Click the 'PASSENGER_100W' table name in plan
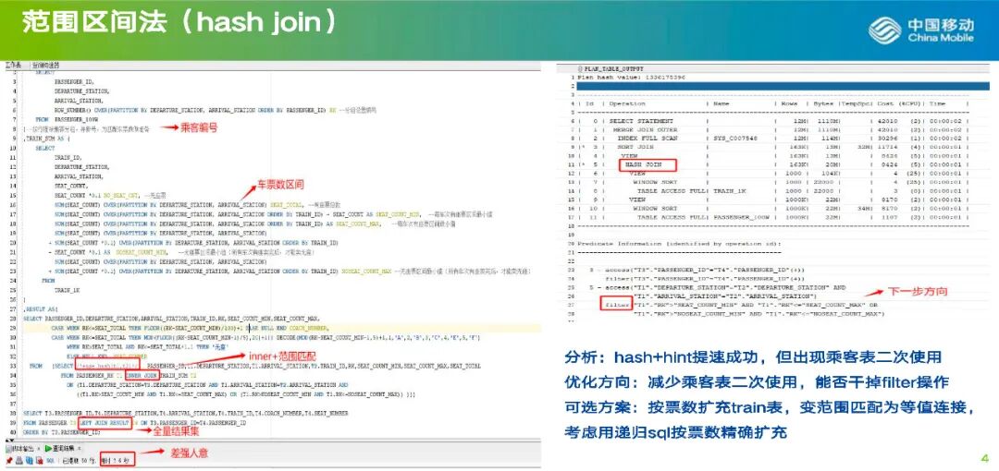 coord(742,217)
